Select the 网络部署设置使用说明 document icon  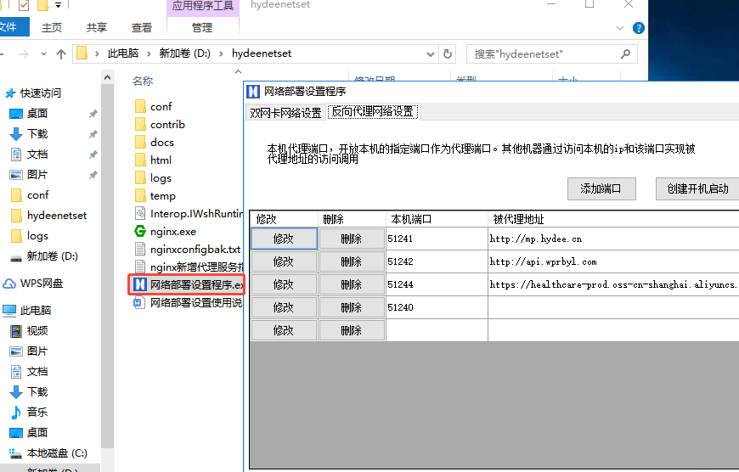tap(138, 302)
